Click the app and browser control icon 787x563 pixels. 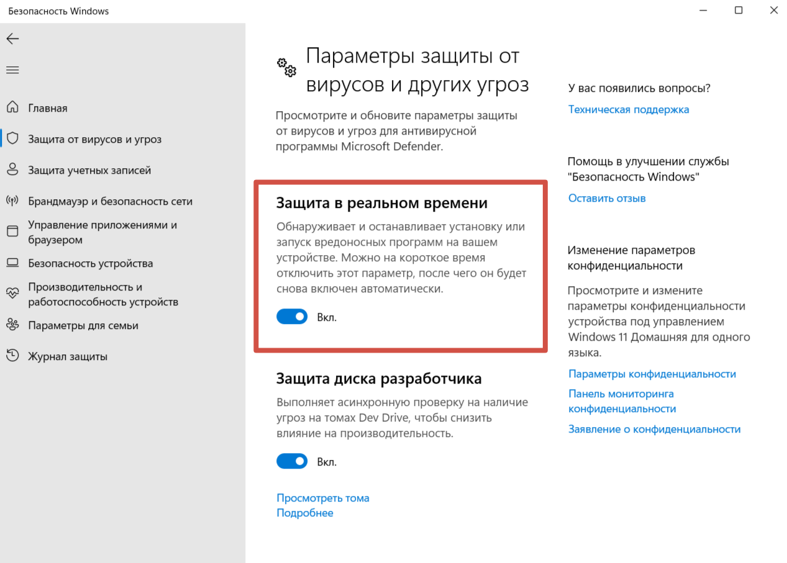tap(12, 232)
